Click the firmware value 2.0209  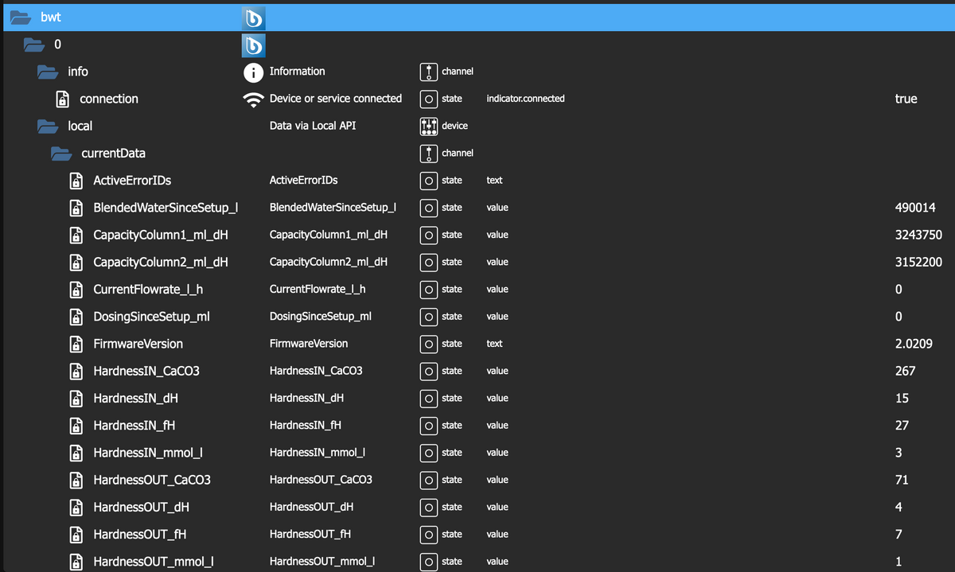click(914, 344)
